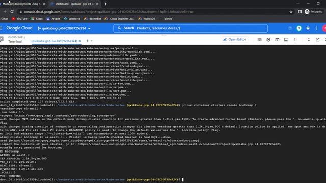
Task: Select the qwiklabs-gcp-04 terminal session tab
Action: (55, 41)
